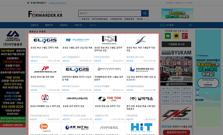Click the HiT World Bridge logo
The image size is (223, 135).
142,127
